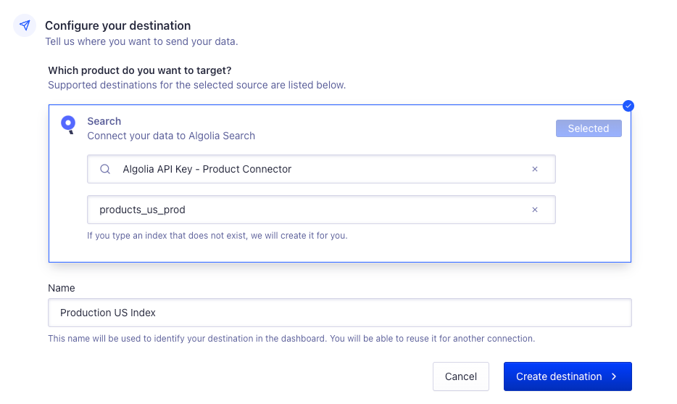The width and height of the screenshot is (677, 404).
Task: Click the Name field label
Action: coord(62,288)
